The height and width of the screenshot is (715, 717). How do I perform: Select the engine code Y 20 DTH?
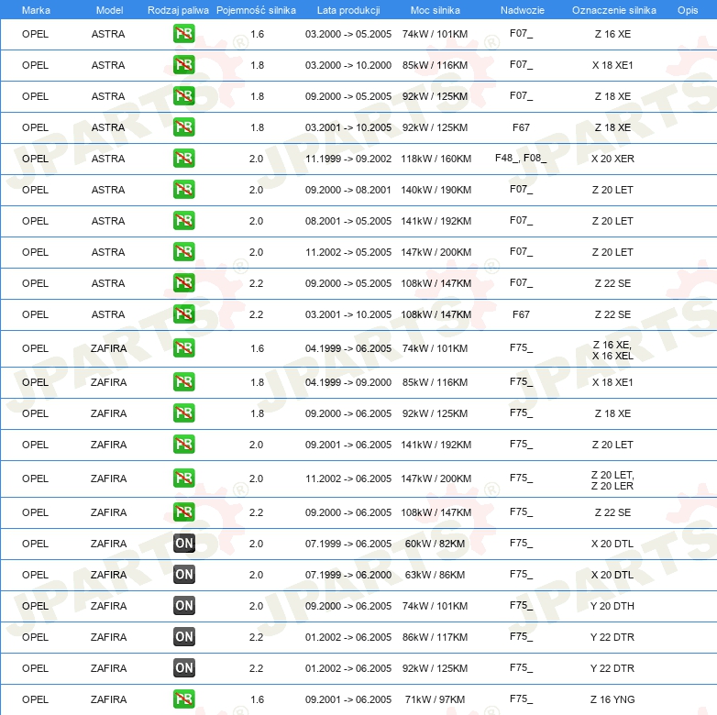tap(612, 606)
